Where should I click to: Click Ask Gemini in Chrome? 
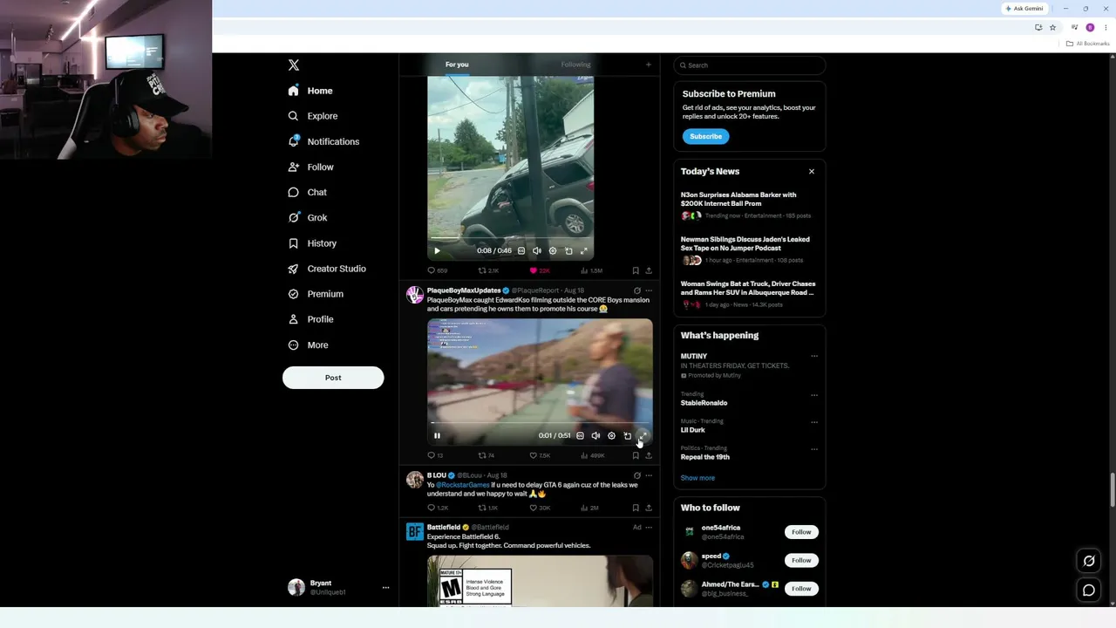click(1024, 9)
